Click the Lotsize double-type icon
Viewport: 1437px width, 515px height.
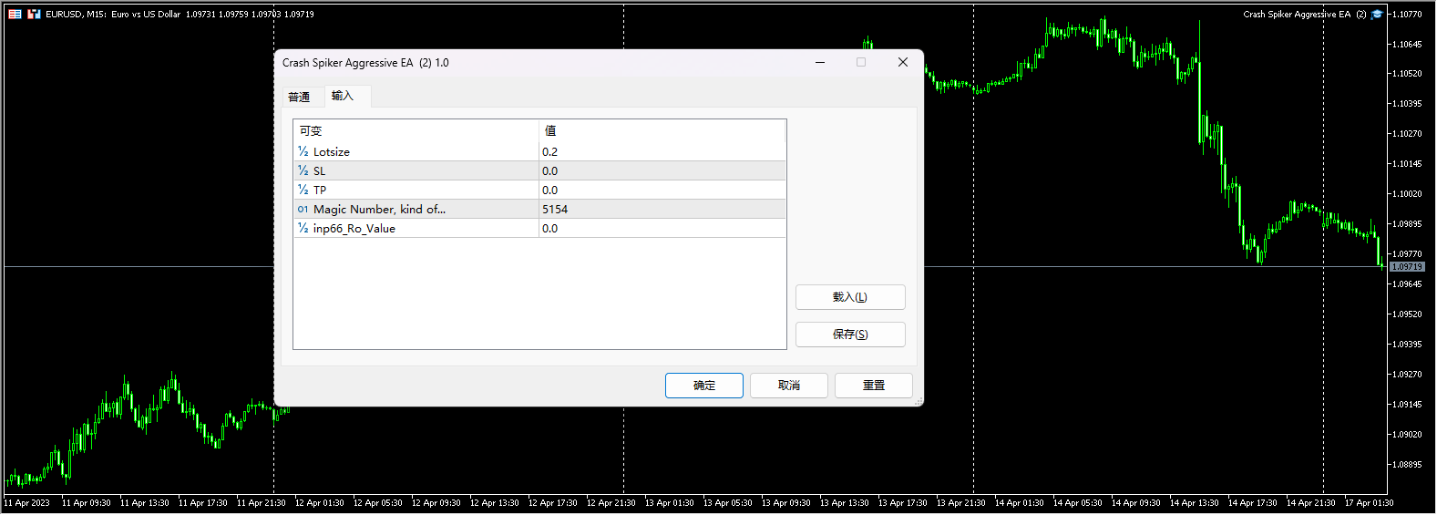pos(303,152)
